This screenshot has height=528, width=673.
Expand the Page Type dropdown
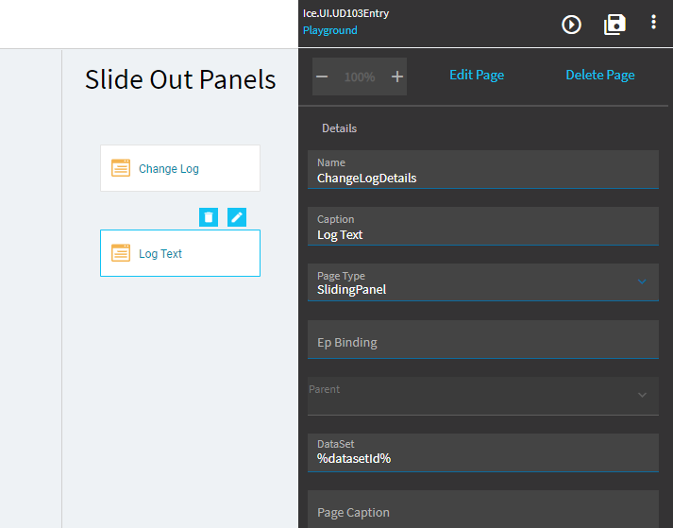point(642,281)
